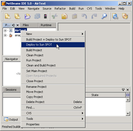133x131 pixels.
Task: Open the Tools submenu in context menu
Action: click(53, 119)
